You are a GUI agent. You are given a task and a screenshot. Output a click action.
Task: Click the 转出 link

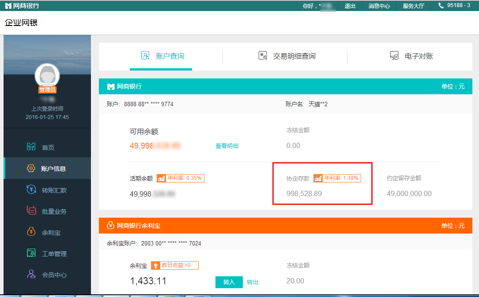253,282
